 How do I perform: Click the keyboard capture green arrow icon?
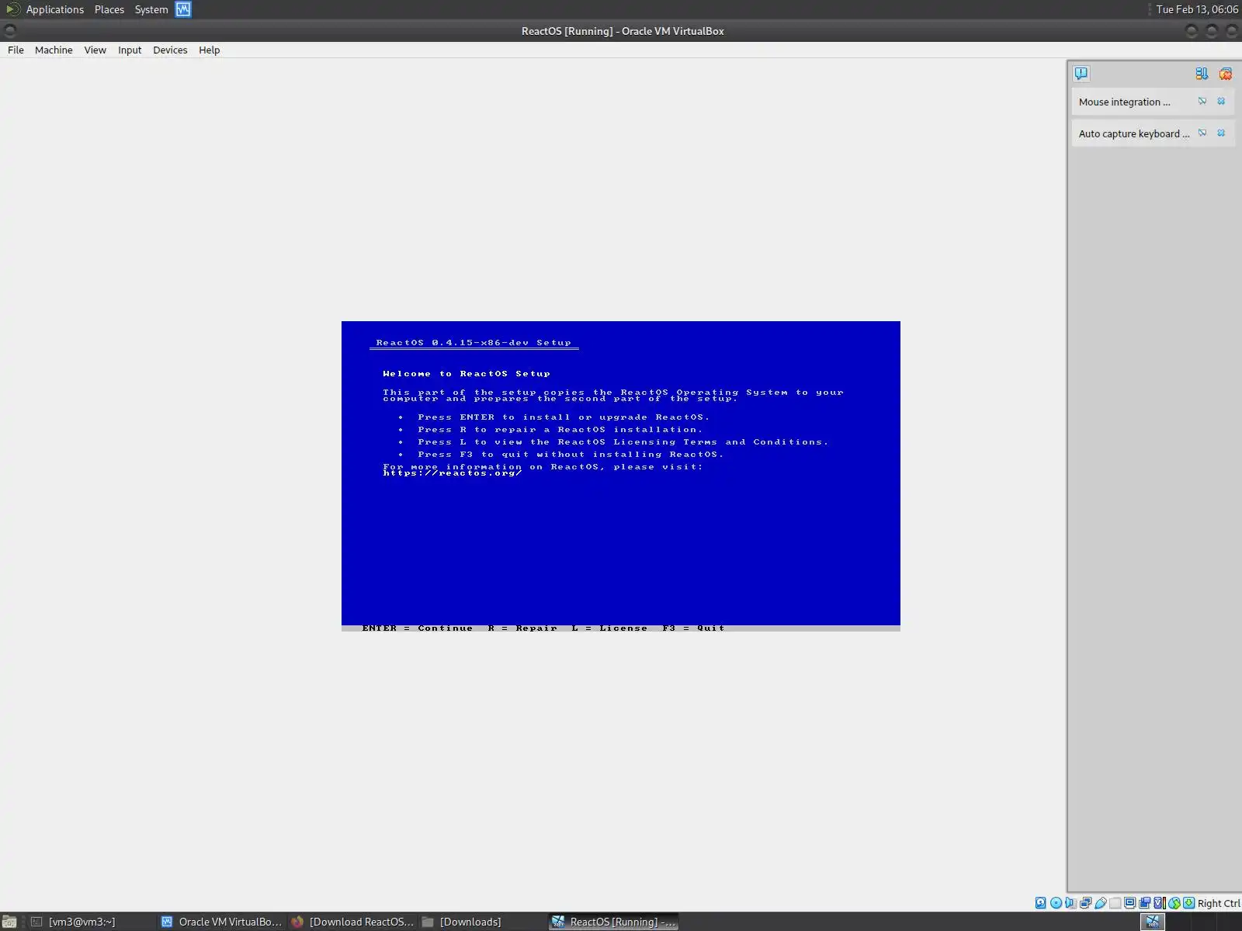[x=1188, y=902]
